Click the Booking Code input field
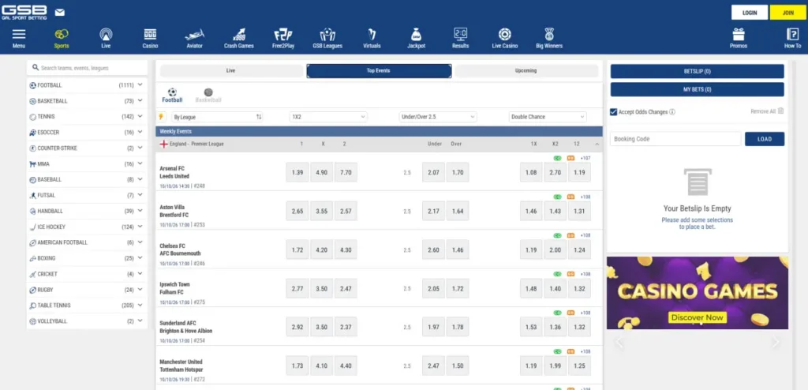This screenshot has width=808, height=390. click(675, 139)
